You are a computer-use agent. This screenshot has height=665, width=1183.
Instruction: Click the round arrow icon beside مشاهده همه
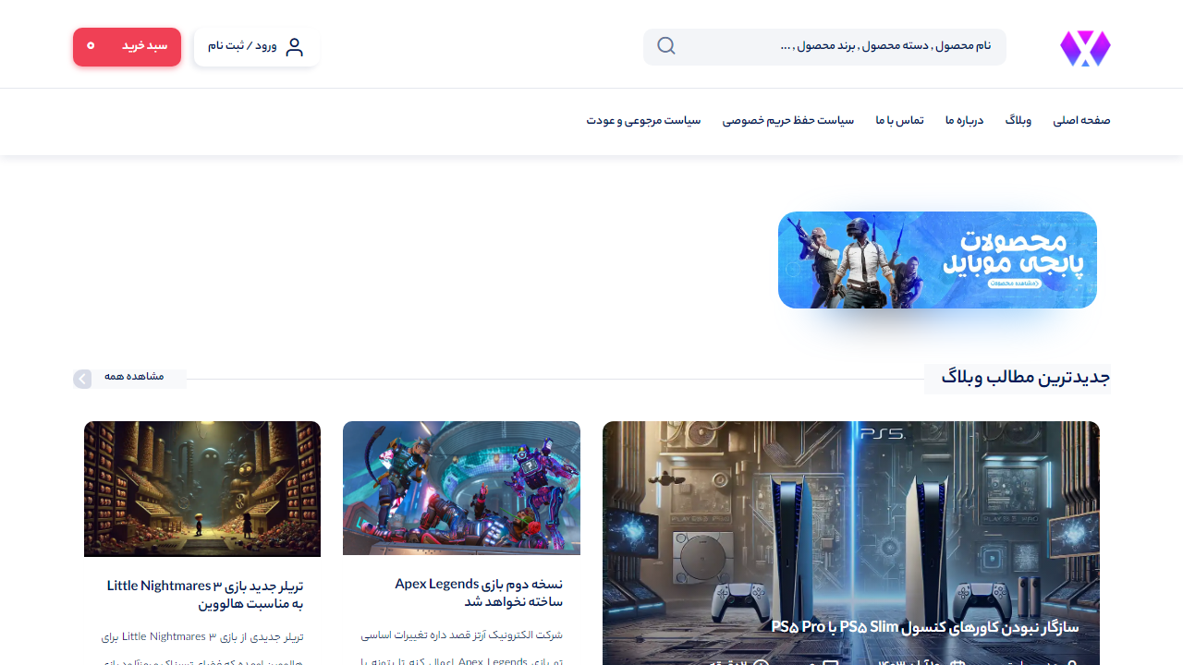83,379
